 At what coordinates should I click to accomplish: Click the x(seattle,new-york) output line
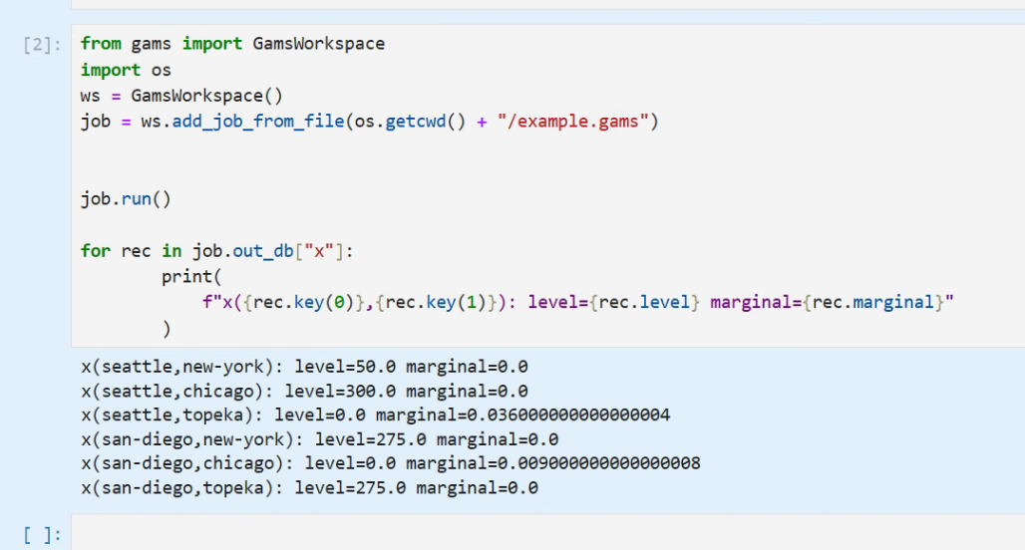[x=303, y=367]
